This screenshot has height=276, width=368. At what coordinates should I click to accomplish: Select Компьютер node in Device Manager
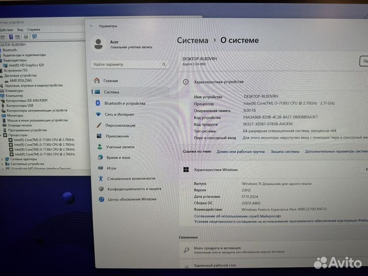[14, 96]
